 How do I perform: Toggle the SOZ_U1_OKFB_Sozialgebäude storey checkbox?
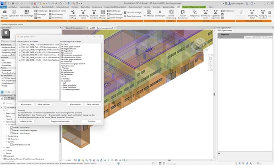pos(21,50)
